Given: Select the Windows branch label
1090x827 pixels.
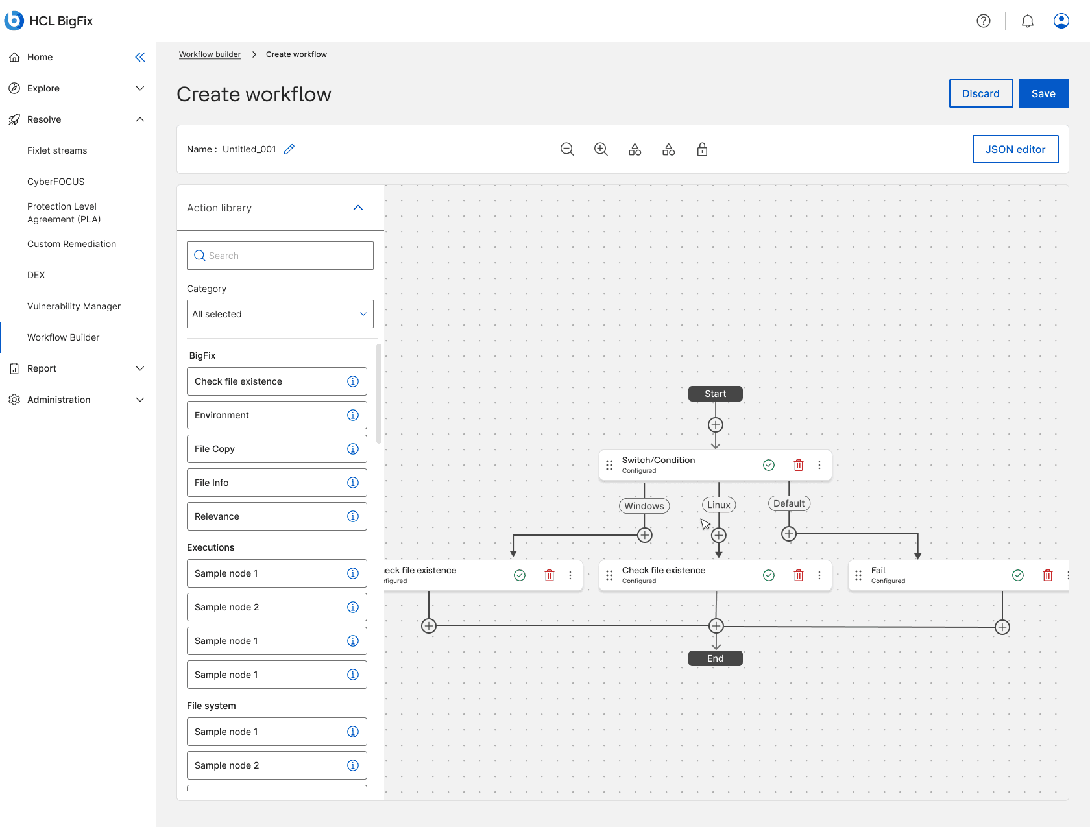Looking at the screenshot, I should (x=644, y=506).
